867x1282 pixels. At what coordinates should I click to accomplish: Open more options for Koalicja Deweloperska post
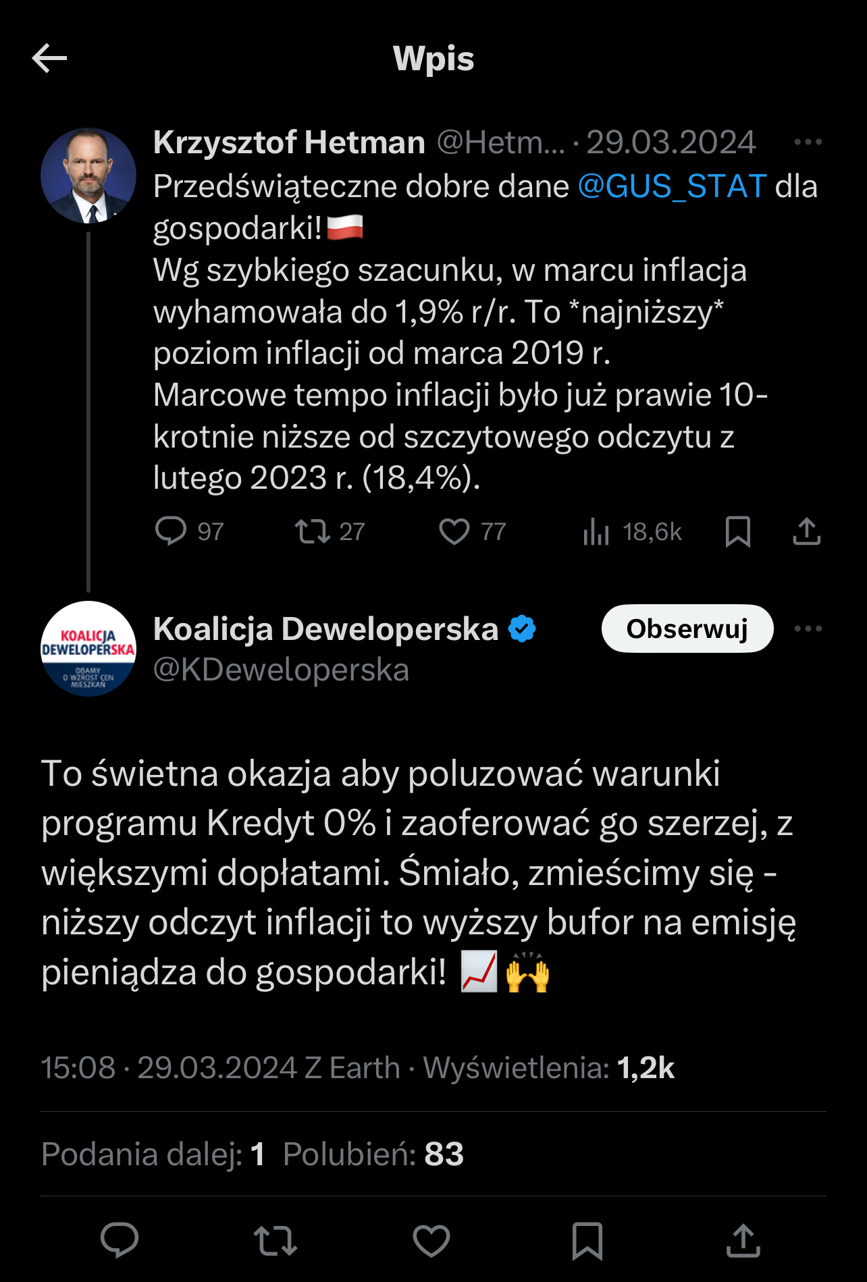pyautogui.click(x=808, y=629)
